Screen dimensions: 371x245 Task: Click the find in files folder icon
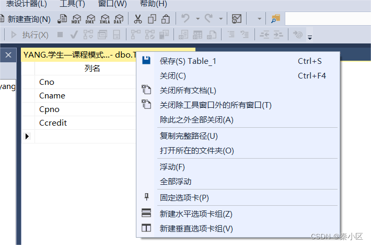tap(276, 18)
